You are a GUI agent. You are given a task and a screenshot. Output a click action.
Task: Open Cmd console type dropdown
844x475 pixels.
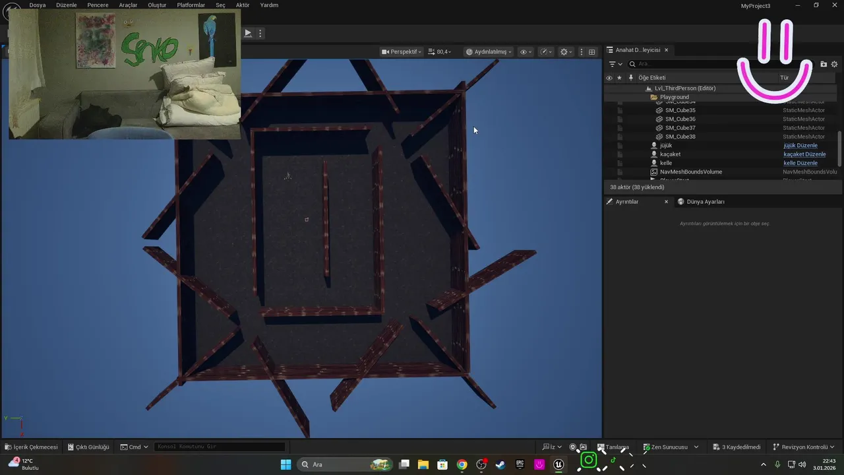(134, 447)
